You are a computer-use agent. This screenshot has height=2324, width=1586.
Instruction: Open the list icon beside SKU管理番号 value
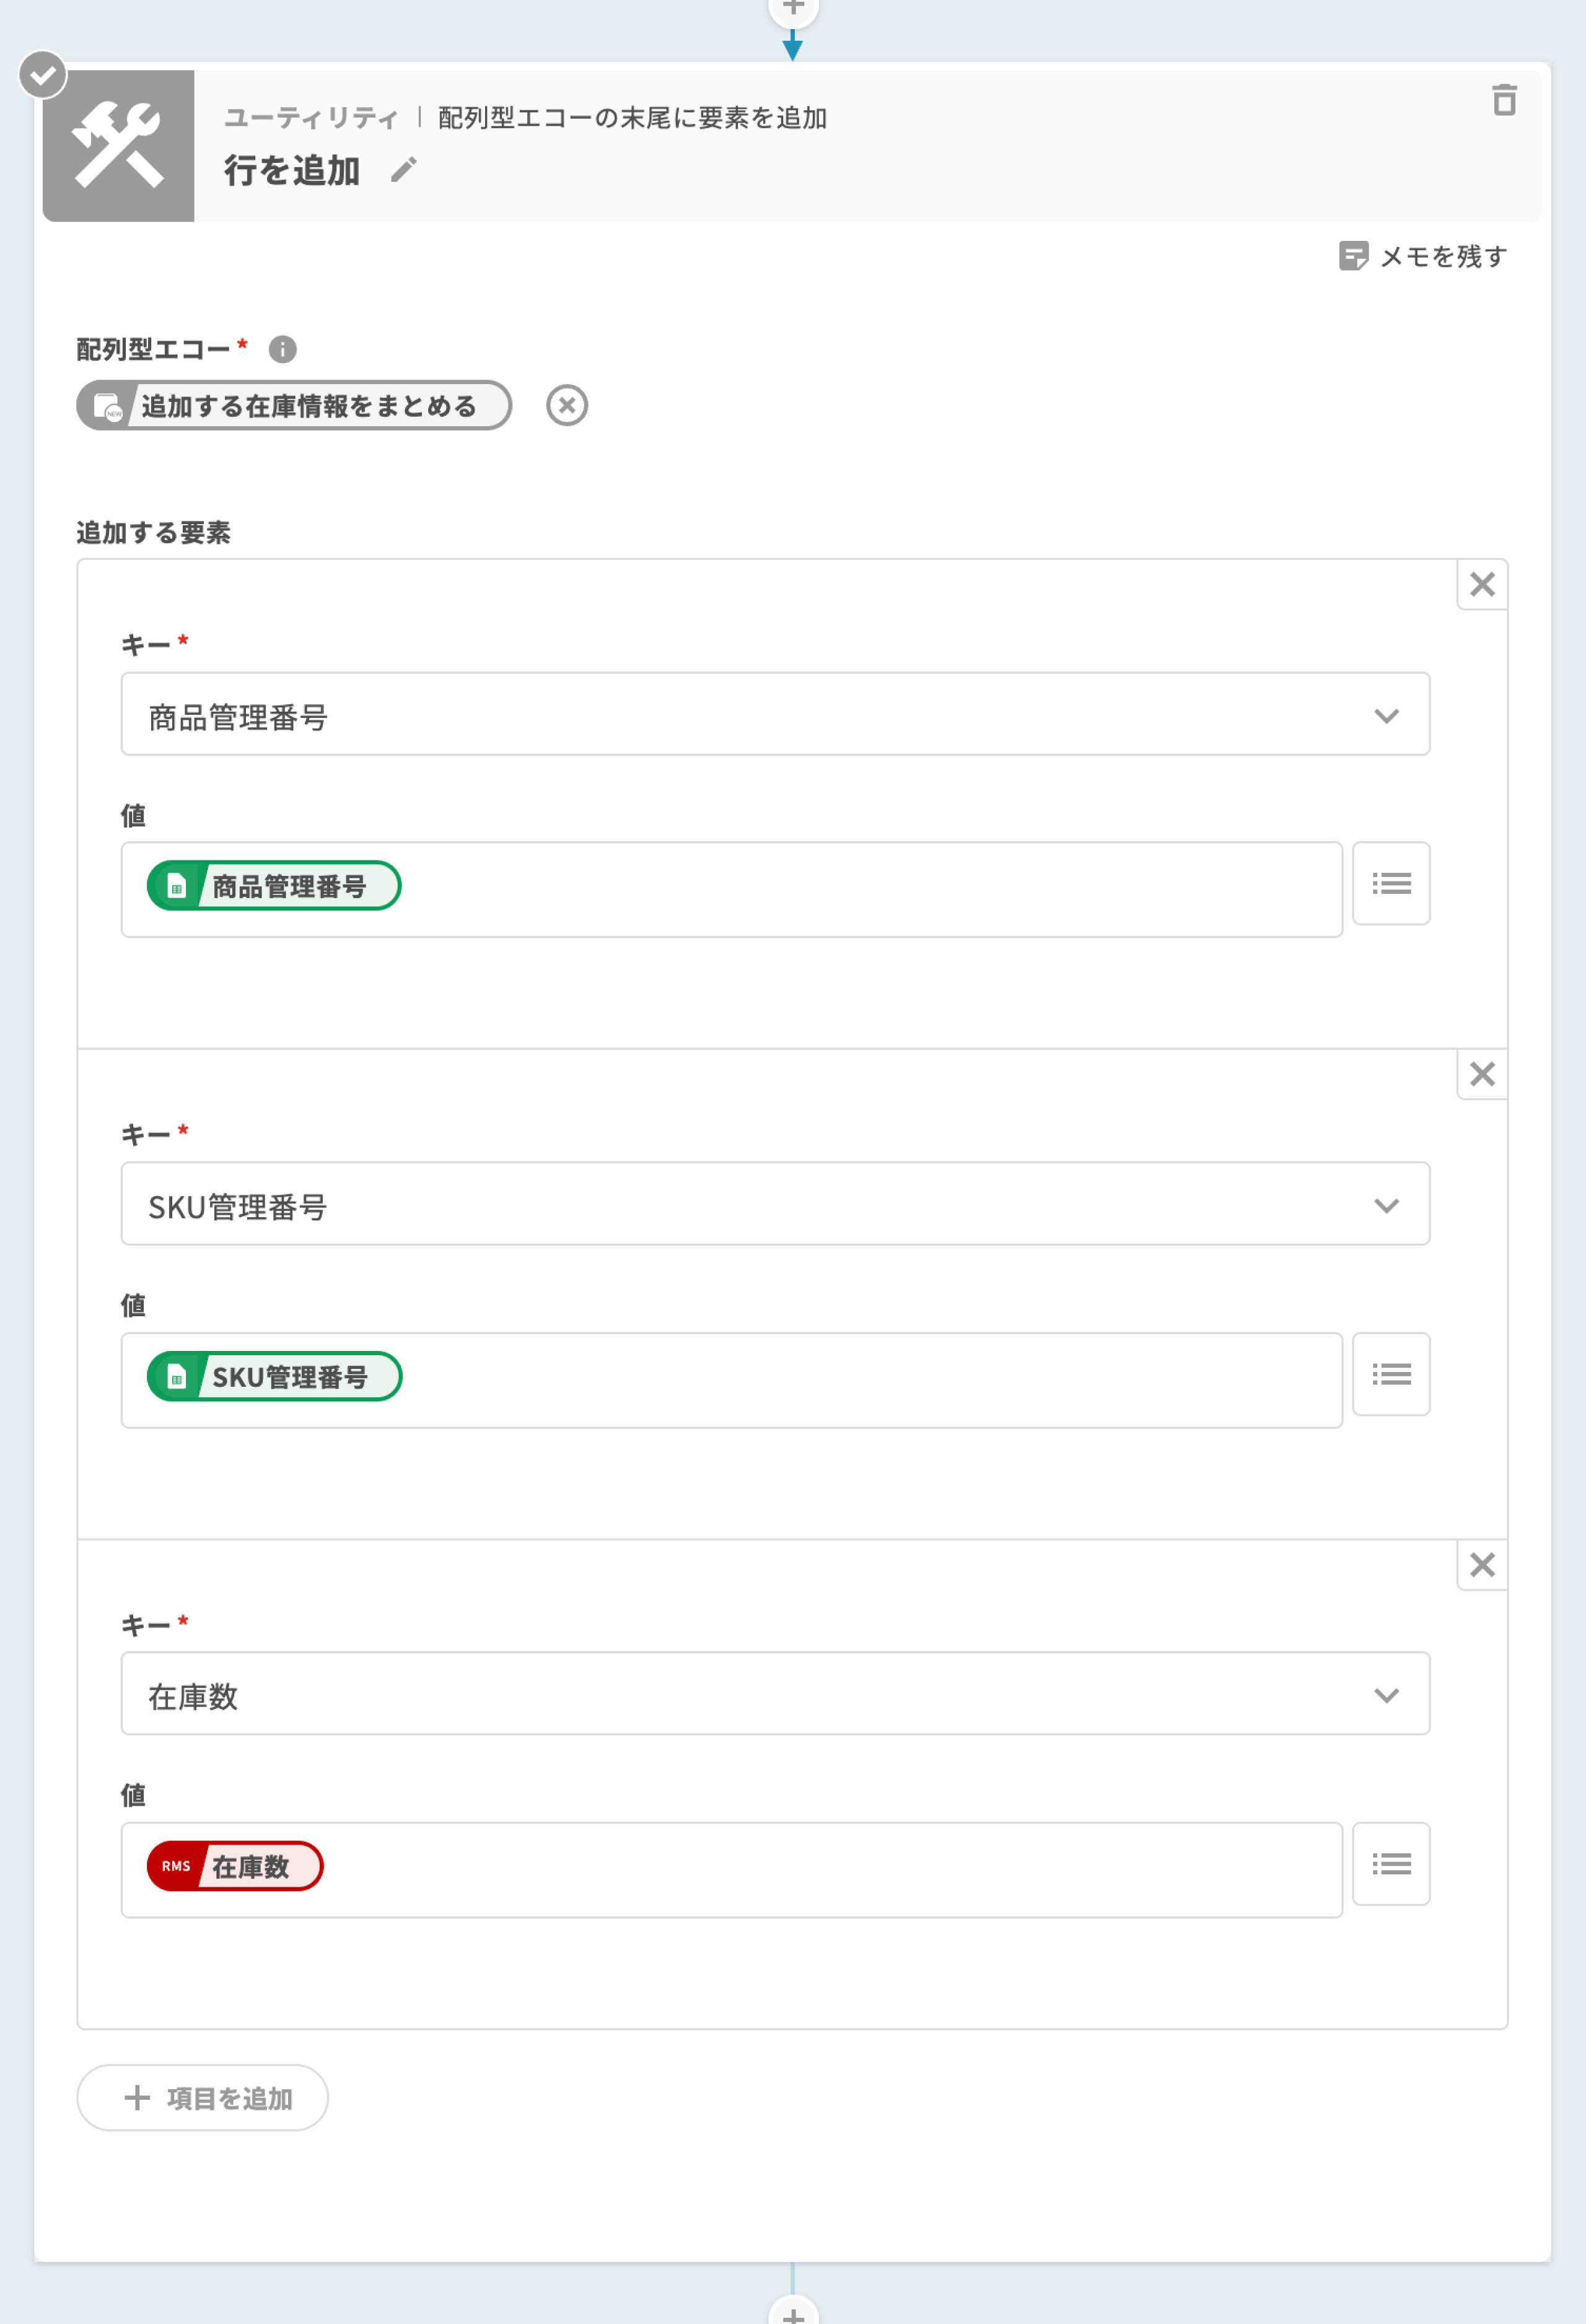[1390, 1374]
